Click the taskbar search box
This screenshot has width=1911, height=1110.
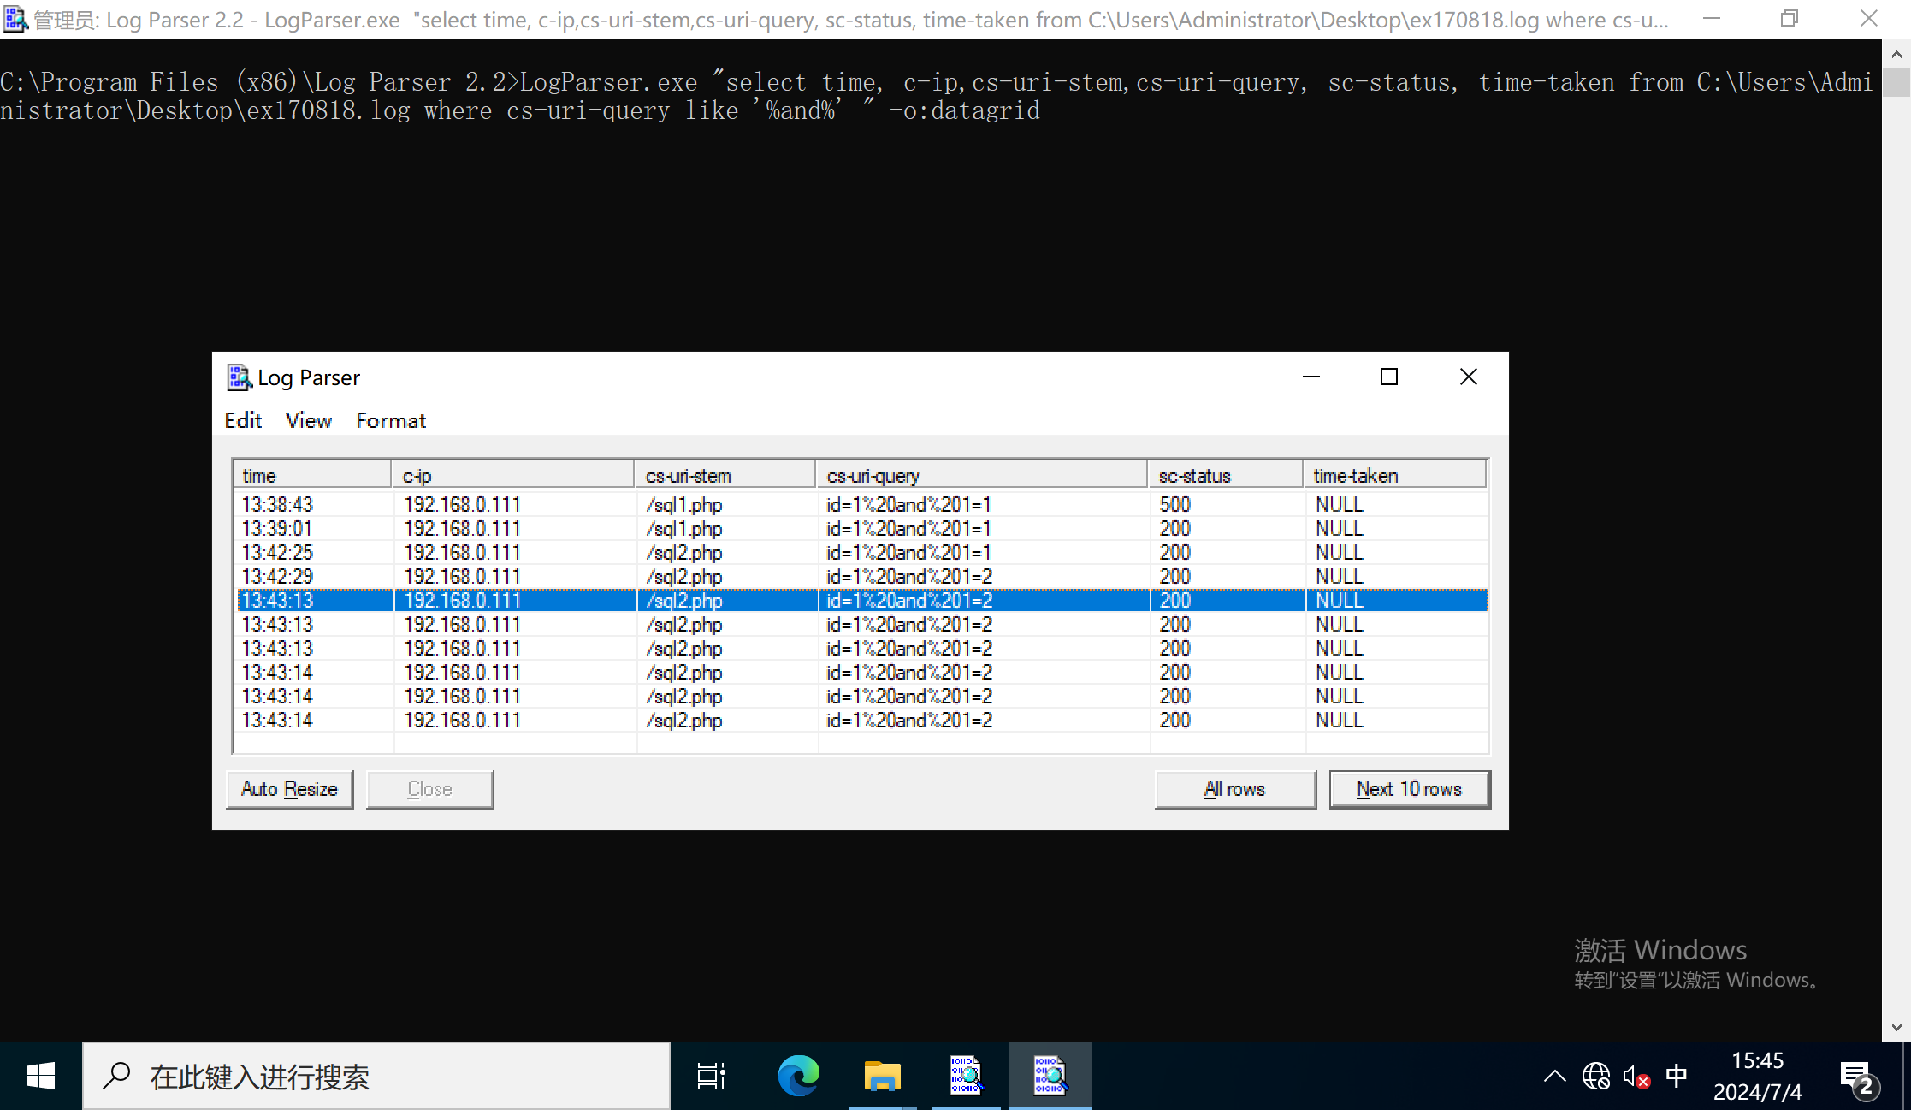376,1076
